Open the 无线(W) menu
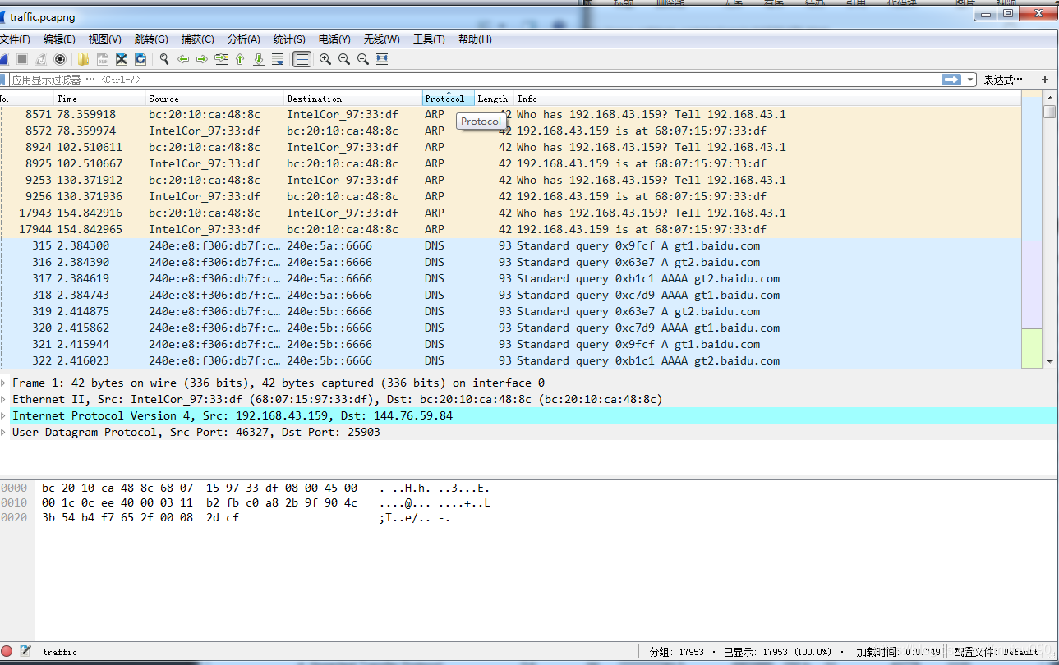Image resolution: width=1059 pixels, height=665 pixels. 382,39
